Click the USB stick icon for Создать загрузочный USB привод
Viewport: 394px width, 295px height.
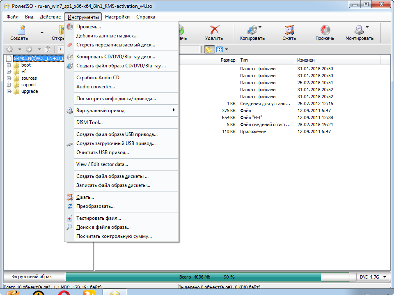coord(70,144)
